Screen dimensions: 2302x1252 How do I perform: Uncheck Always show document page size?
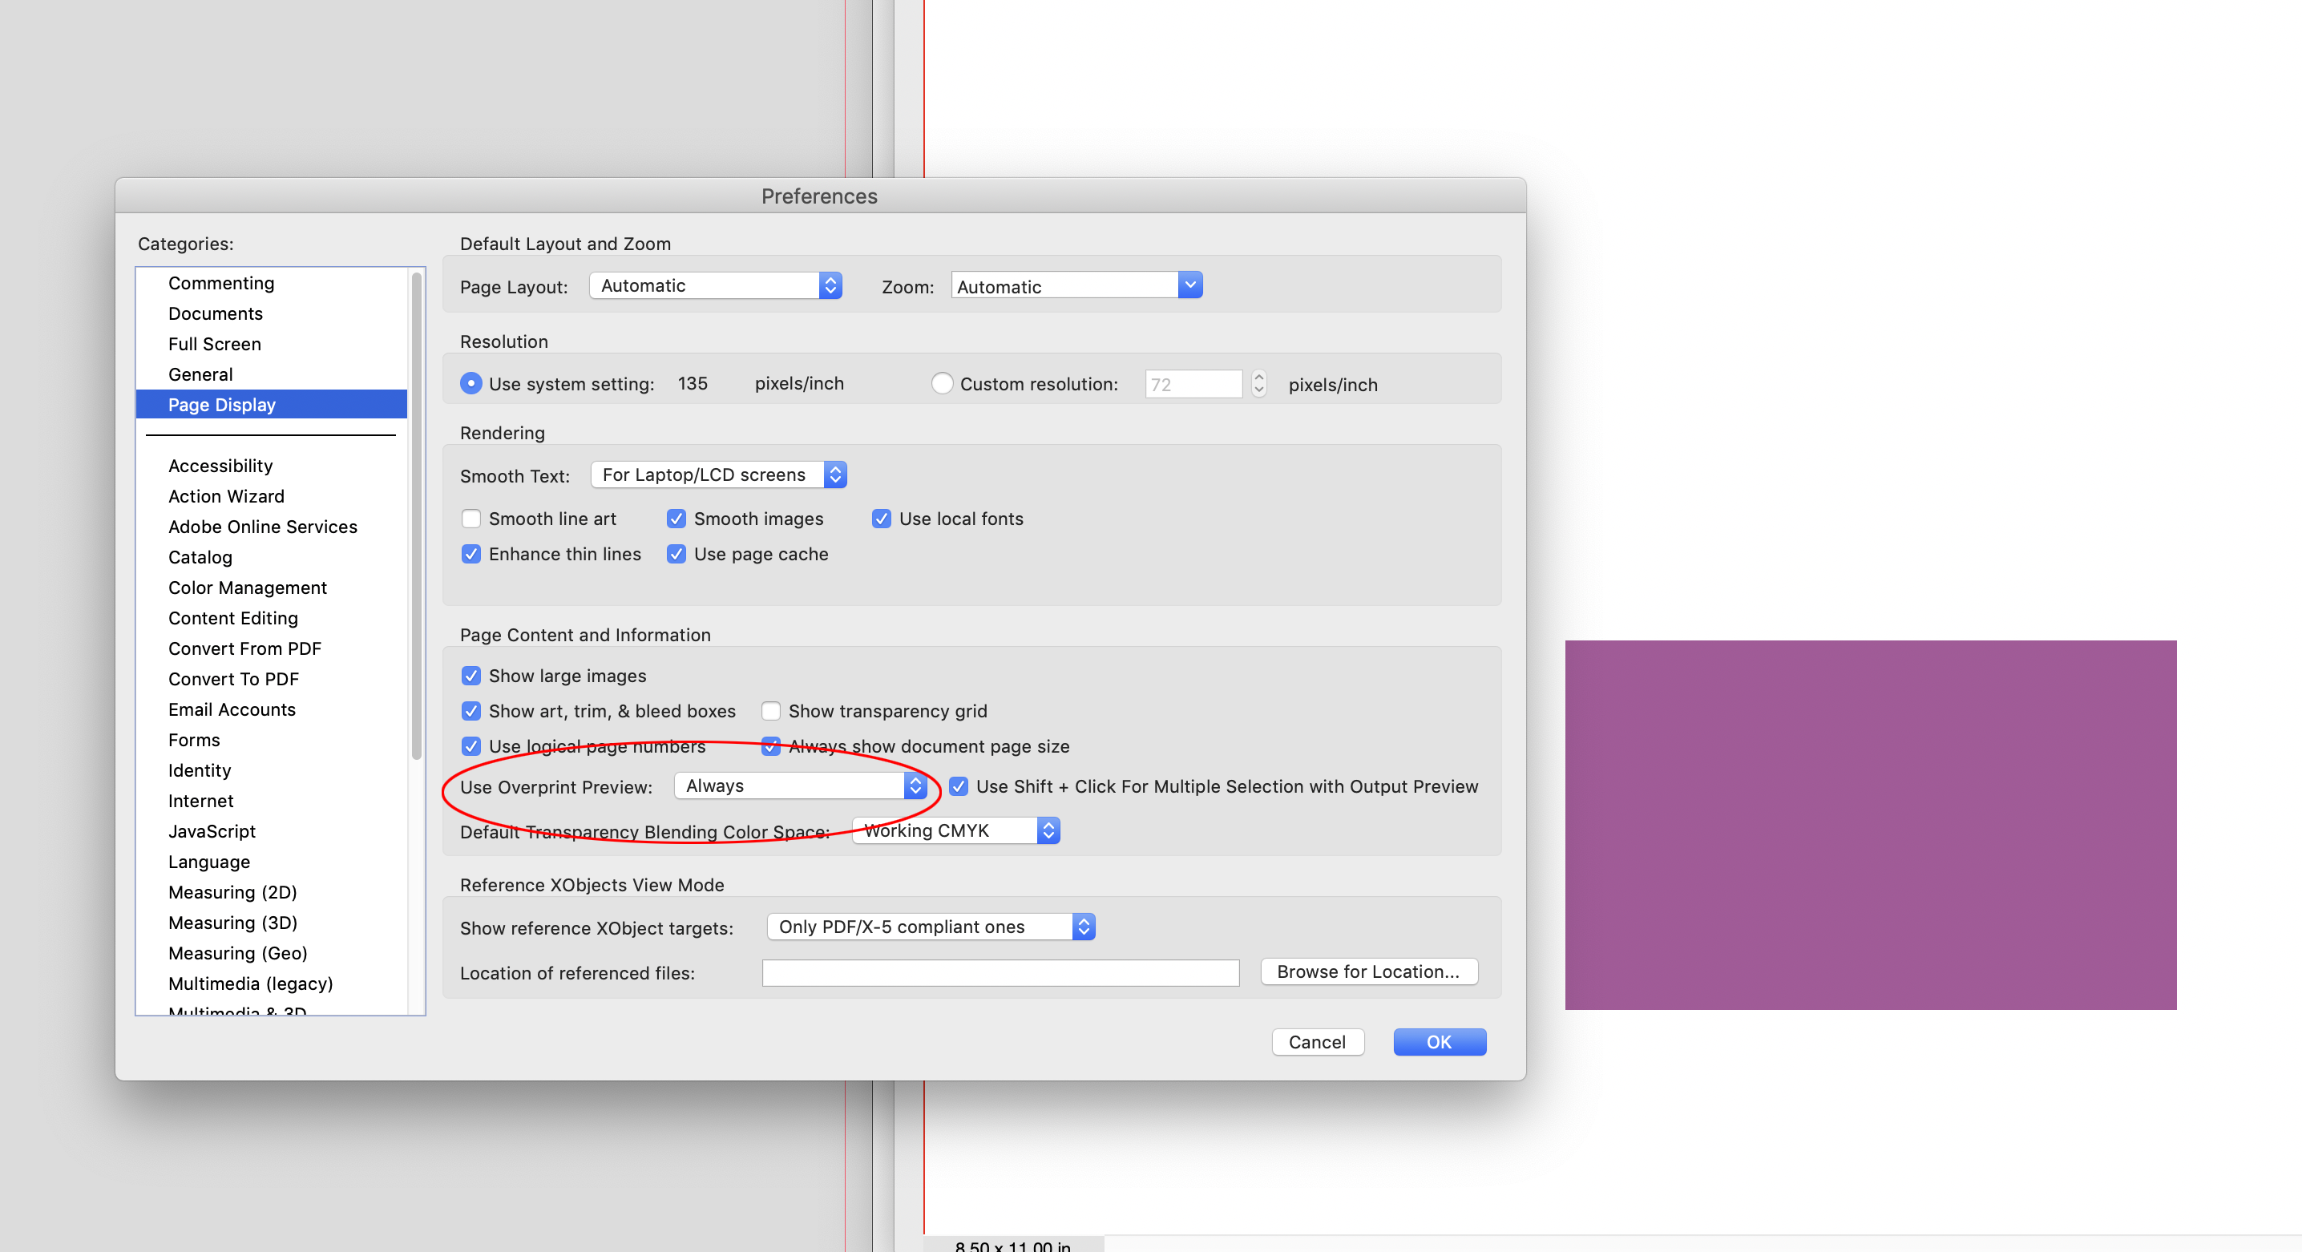pos(770,746)
